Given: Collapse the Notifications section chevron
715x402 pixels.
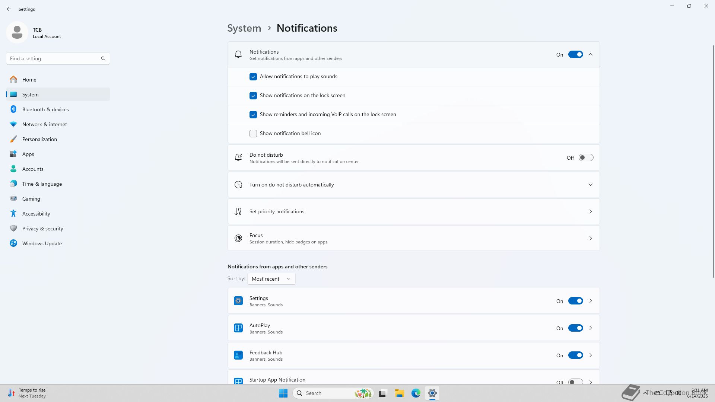Looking at the screenshot, I should pyautogui.click(x=590, y=55).
